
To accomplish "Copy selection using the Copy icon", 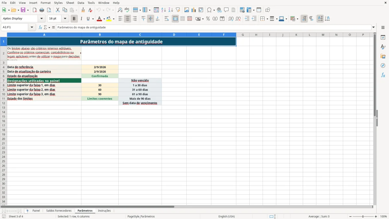I will [x=65, y=10].
